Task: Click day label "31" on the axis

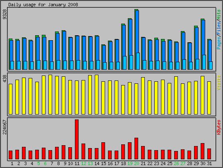Action: pyautogui.click(x=209, y=163)
